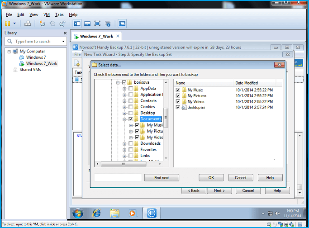Image resolution: width=309 pixels, height=228 pixels.
Task: Toggle the library sidebar view icon
Action: (77, 24)
